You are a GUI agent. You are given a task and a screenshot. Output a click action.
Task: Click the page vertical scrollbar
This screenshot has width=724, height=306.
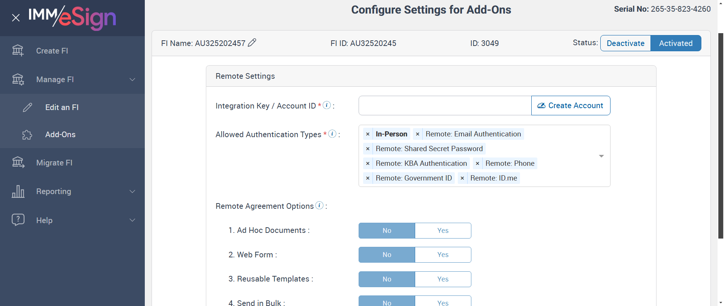click(721, 136)
